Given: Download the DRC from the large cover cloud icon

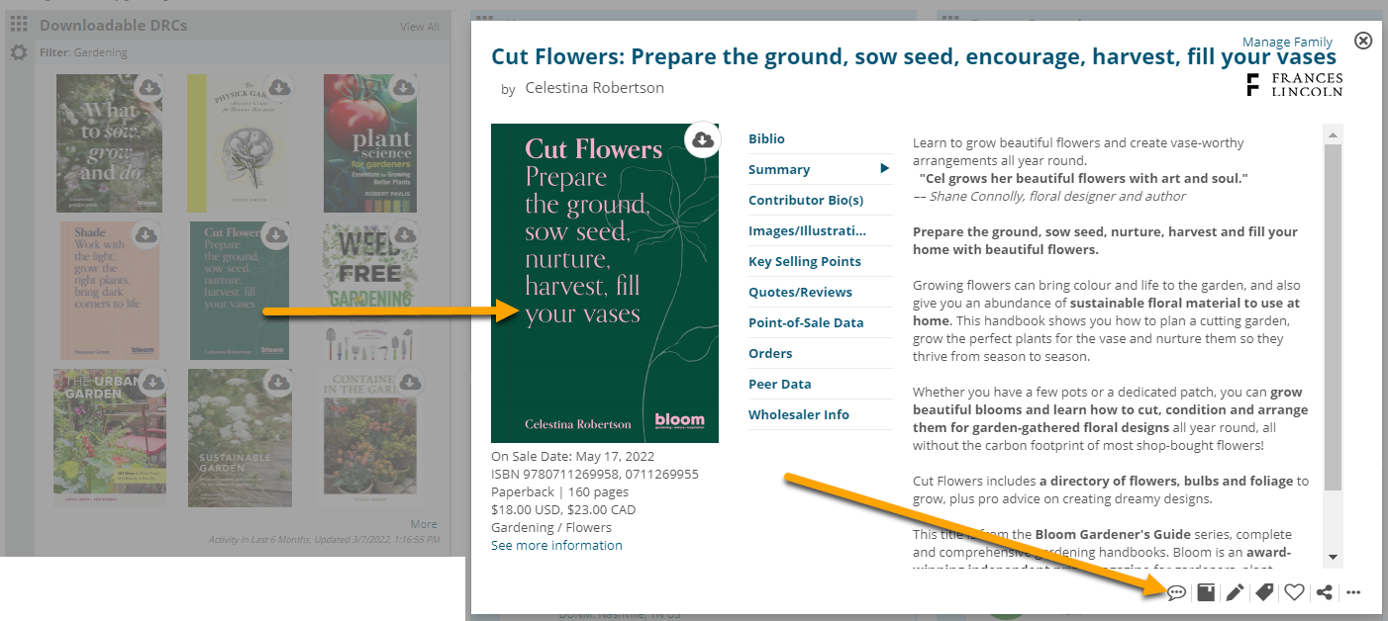Looking at the screenshot, I should click(x=703, y=139).
